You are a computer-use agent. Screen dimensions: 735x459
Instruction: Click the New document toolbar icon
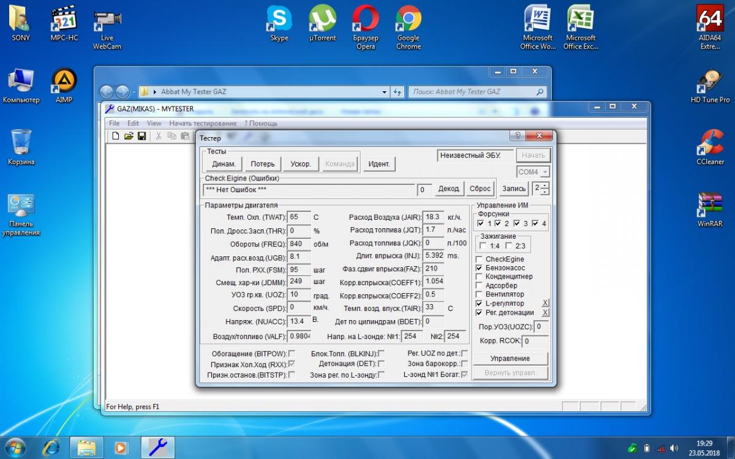115,136
